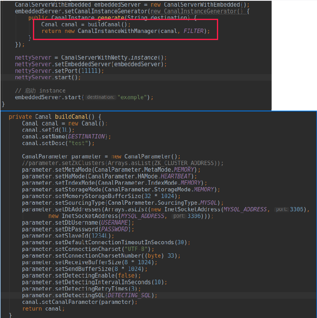Click MYSQL in the setSourcingType line
The image size is (317, 318).
(x=209, y=203)
